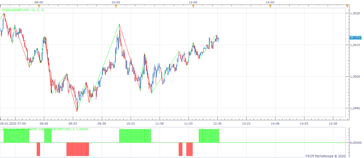Click the 1,3020 price axis label
This screenshot has height=158, width=364.
[355, 13]
